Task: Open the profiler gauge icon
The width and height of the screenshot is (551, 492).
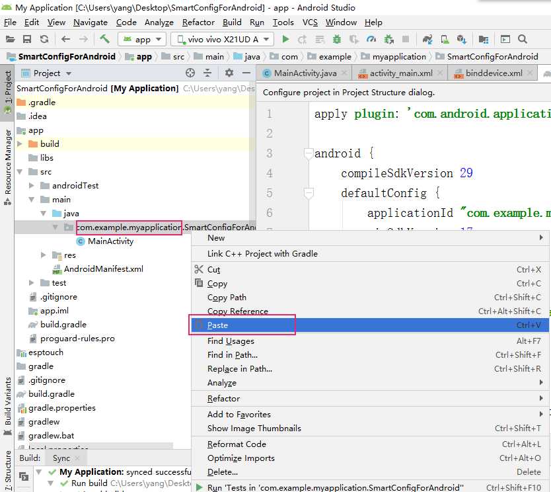Action: [371, 39]
